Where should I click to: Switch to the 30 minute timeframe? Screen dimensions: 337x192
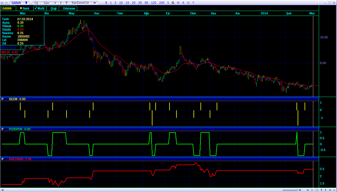pos(140,3)
